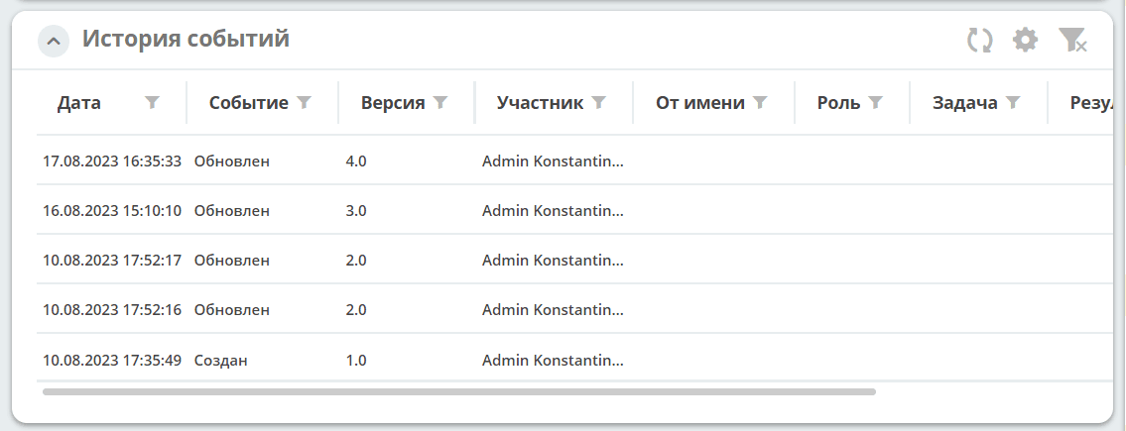Select the 10.08.2023 17:52:17 row
The image size is (1126, 431).
[574, 260]
